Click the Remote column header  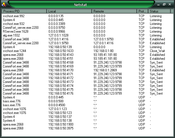click(114, 11)
